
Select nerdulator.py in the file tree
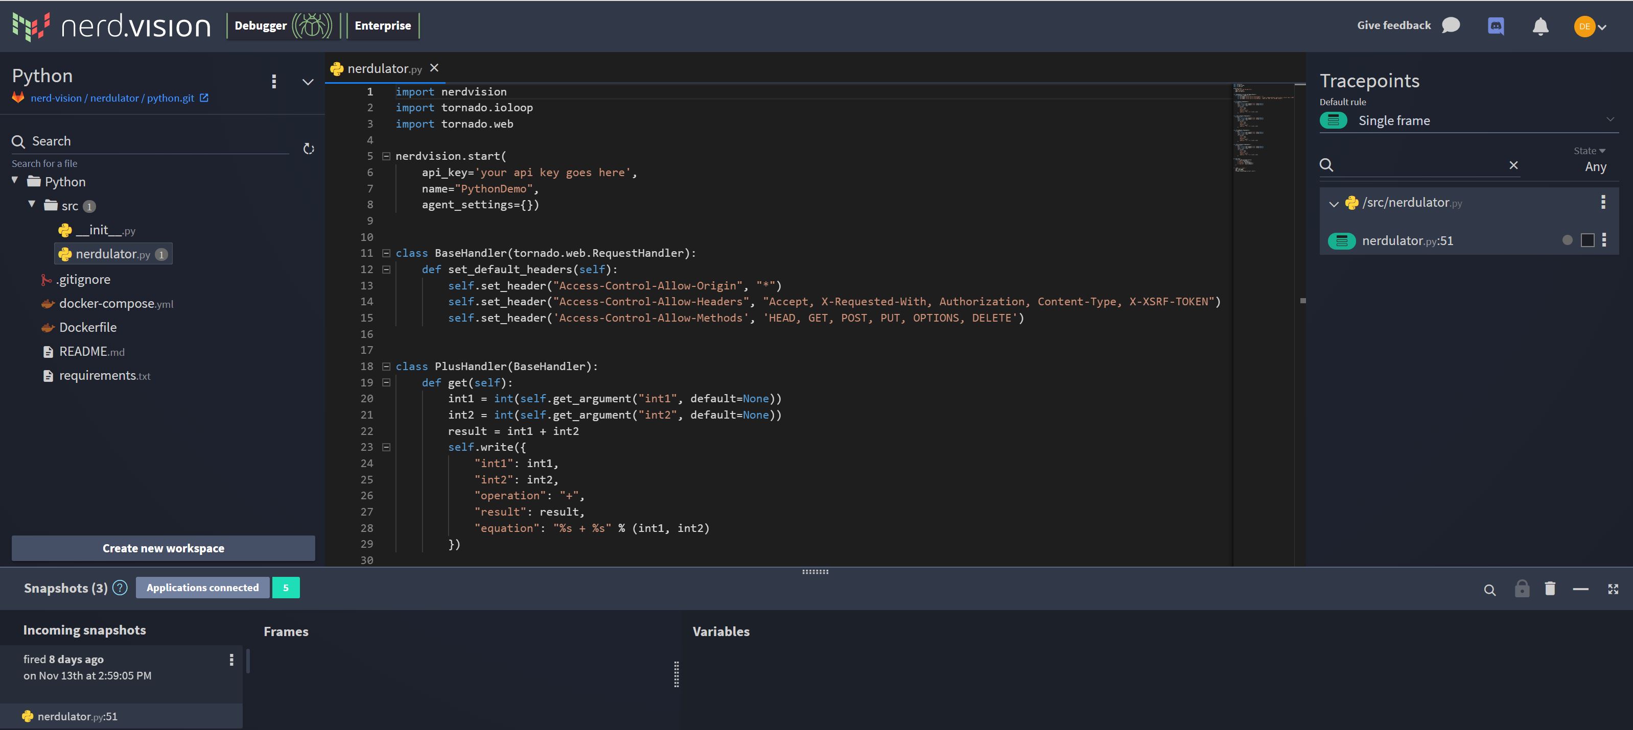(x=113, y=254)
